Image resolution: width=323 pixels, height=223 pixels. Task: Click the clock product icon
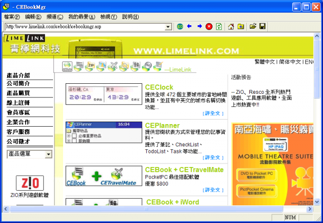[147, 66]
